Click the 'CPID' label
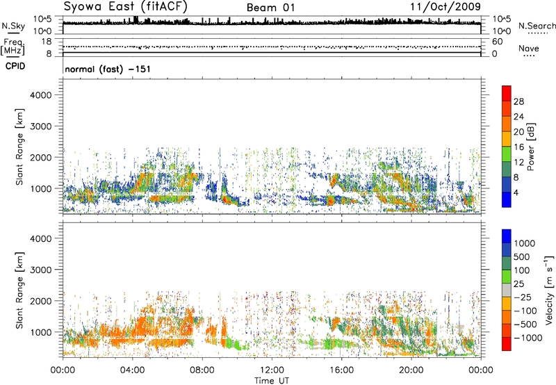The width and height of the screenshot is (556, 385). pos(15,66)
